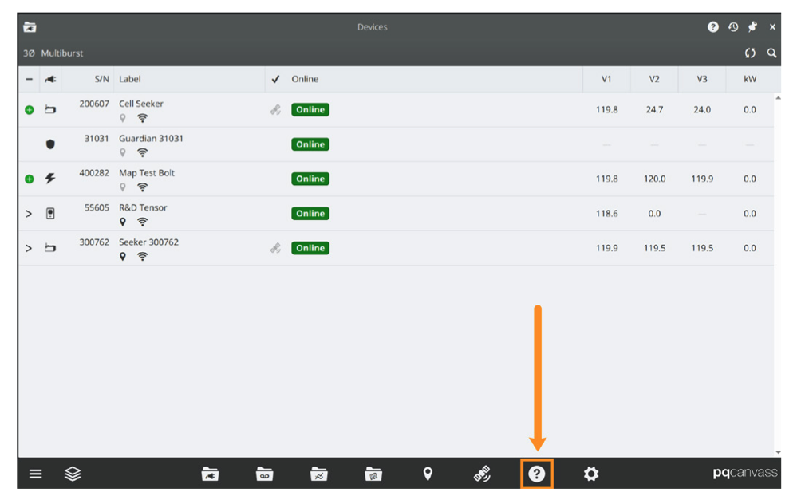Image resolution: width=797 pixels, height=500 pixels.
Task: Toggle the Online badge for Guardian 31031
Action: (310, 144)
